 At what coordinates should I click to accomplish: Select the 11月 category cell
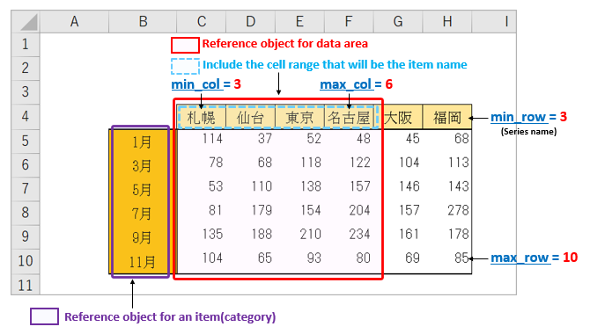(x=142, y=262)
